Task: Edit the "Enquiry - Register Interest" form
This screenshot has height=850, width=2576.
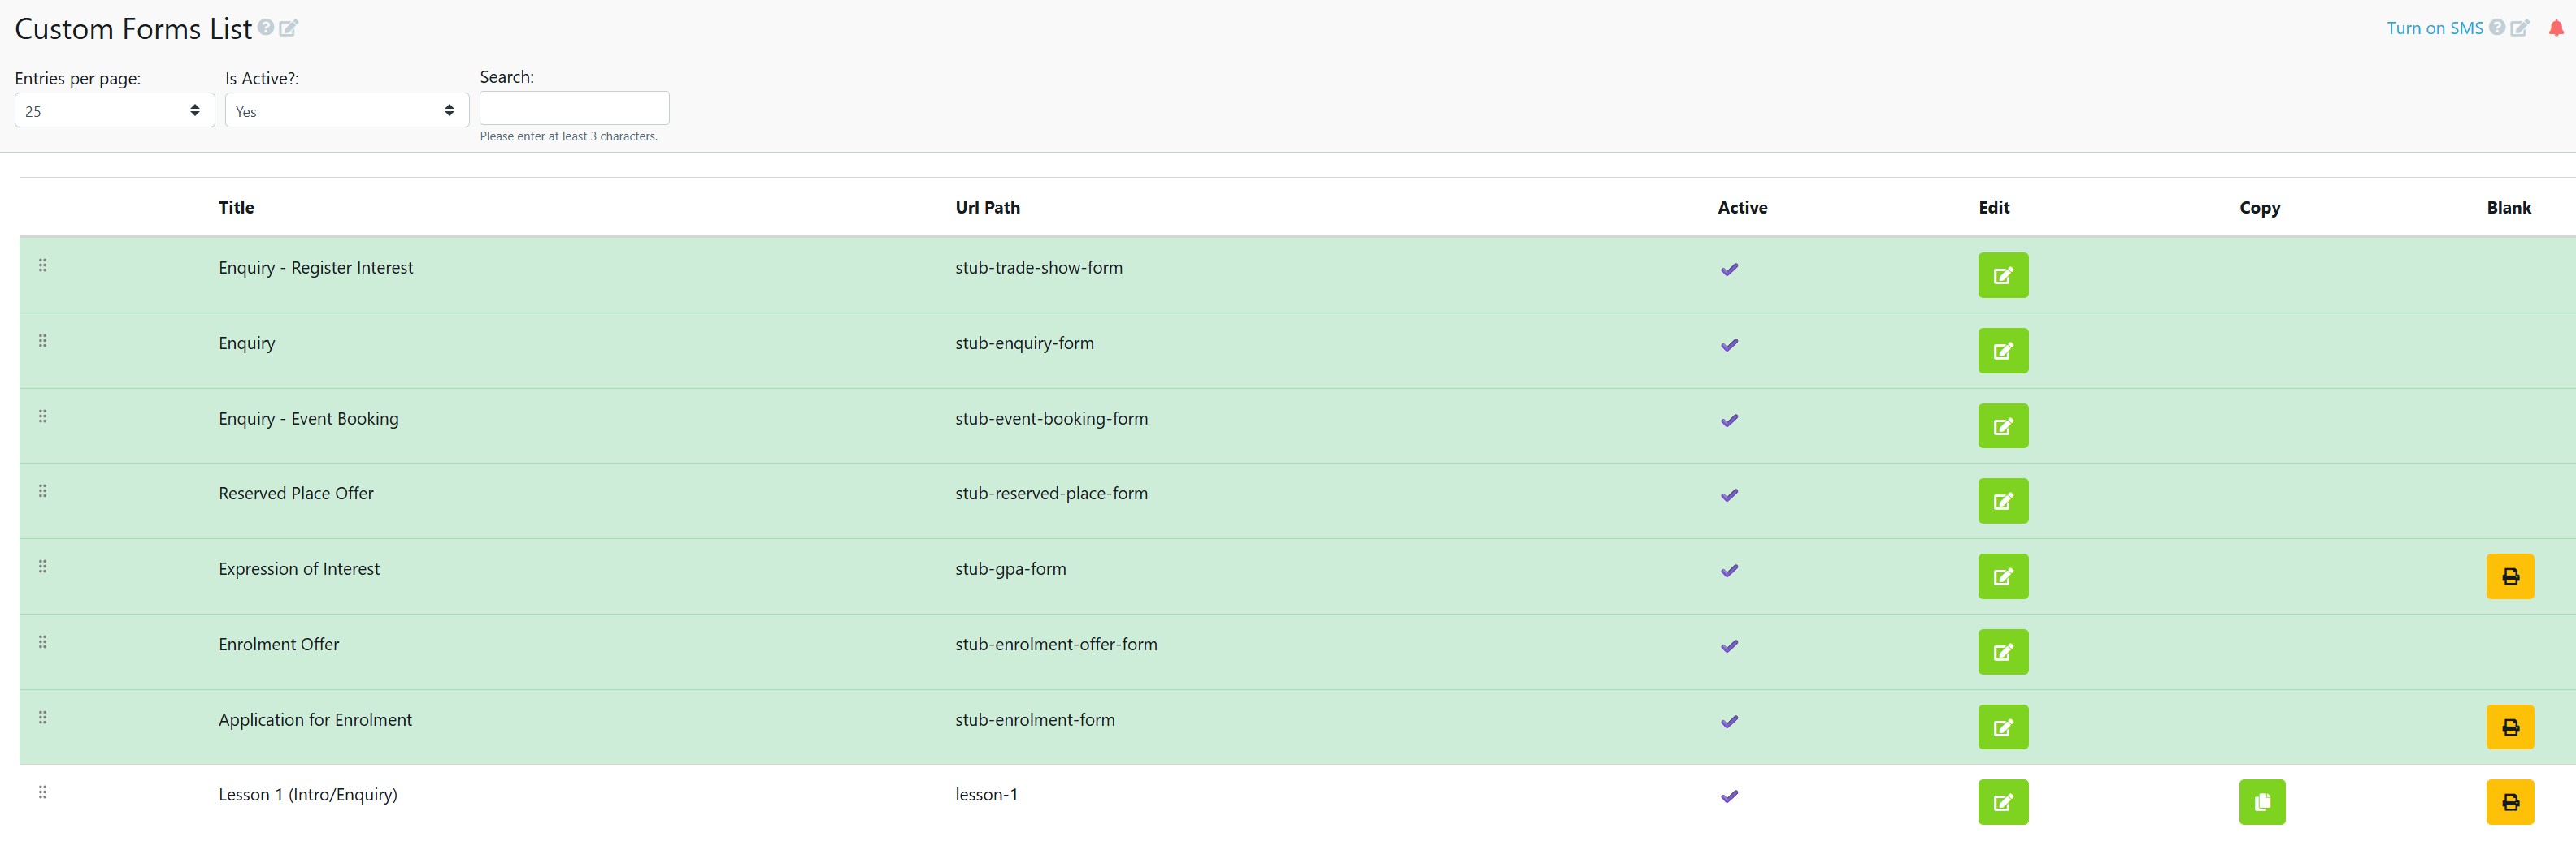Action: 2002,274
